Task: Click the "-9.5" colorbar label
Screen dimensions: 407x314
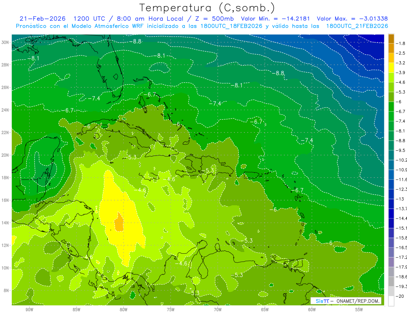Action: (401, 150)
